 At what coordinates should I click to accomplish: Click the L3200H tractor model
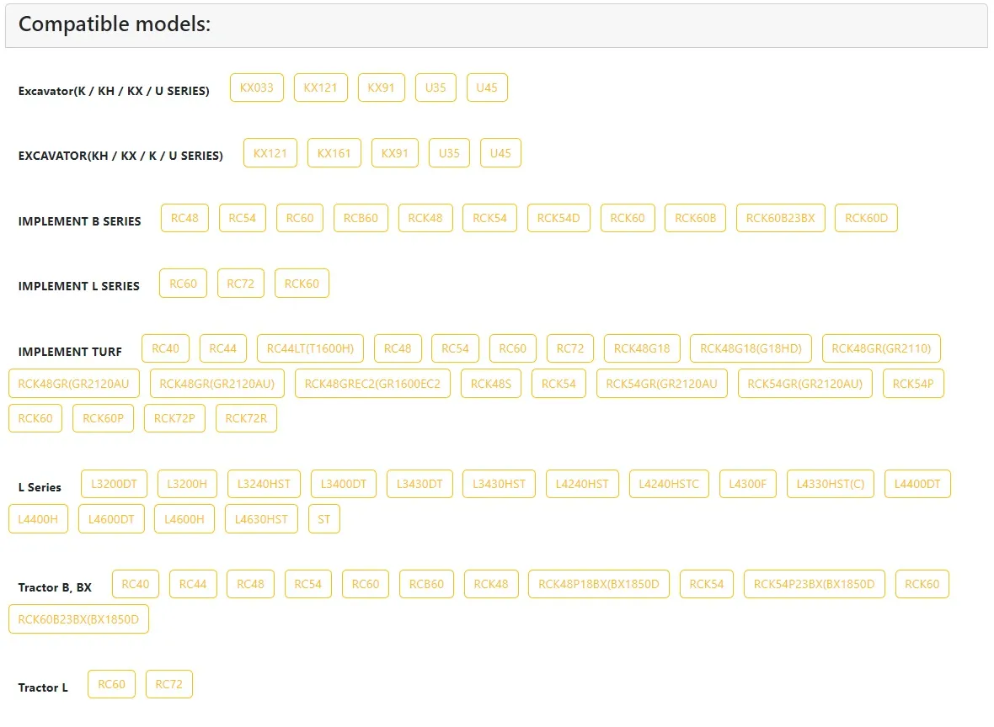click(187, 484)
